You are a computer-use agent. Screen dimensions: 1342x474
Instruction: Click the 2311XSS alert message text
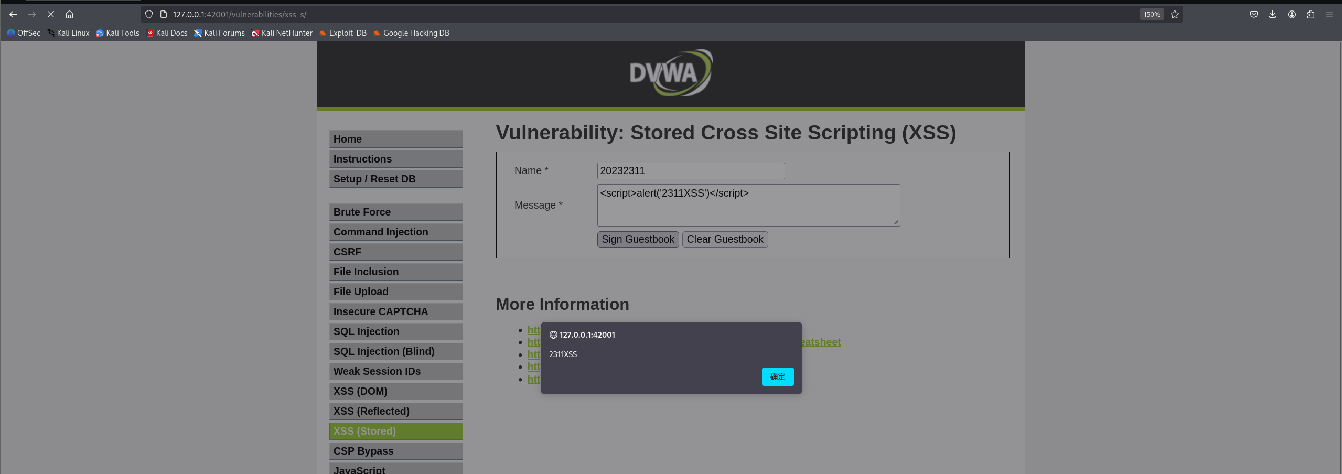[x=563, y=354]
